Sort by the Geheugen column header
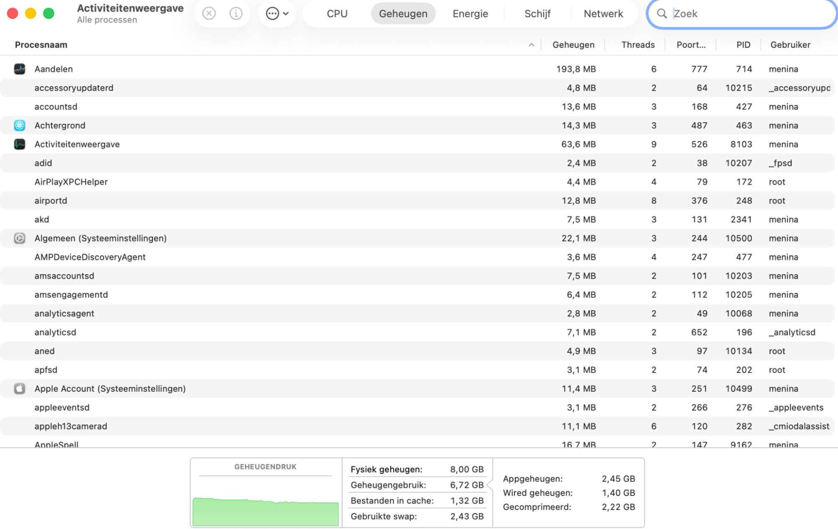The width and height of the screenshot is (838, 529). pyautogui.click(x=573, y=45)
